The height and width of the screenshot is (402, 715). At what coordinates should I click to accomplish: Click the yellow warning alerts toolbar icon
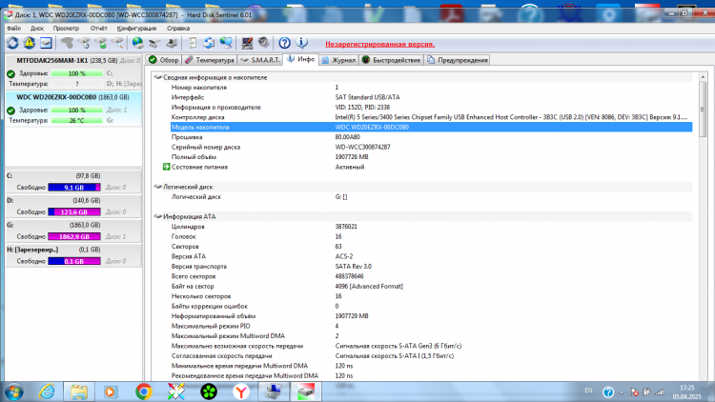coord(30,43)
